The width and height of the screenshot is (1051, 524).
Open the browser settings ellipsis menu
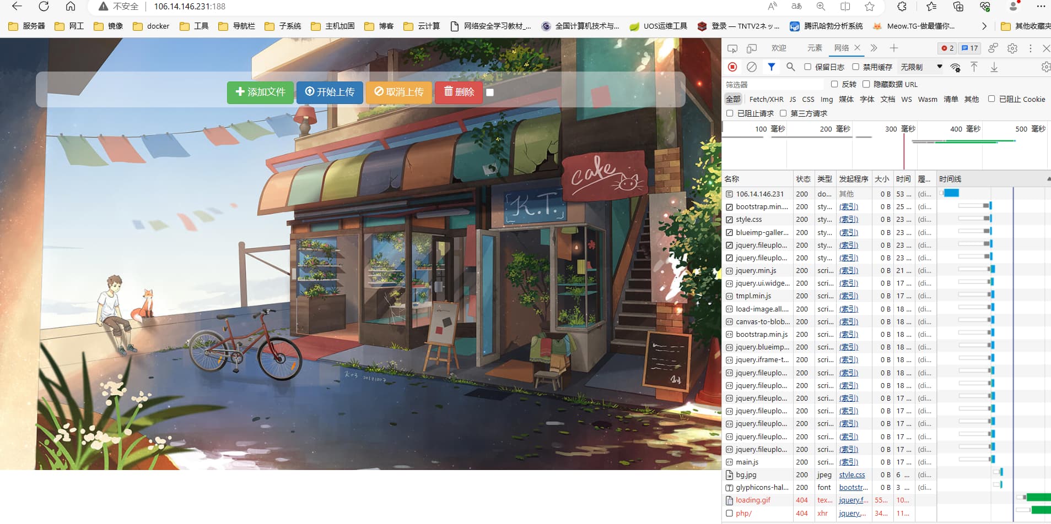(x=1041, y=7)
